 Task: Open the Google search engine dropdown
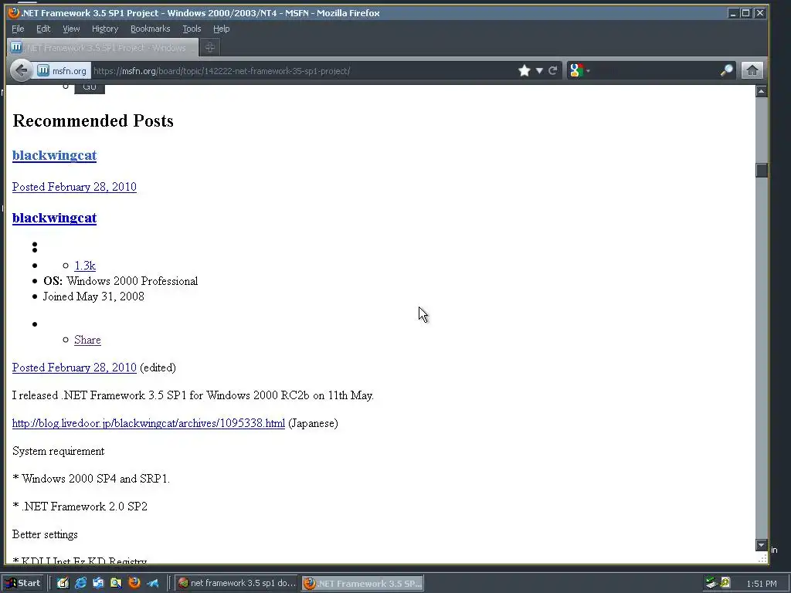pyautogui.click(x=579, y=70)
